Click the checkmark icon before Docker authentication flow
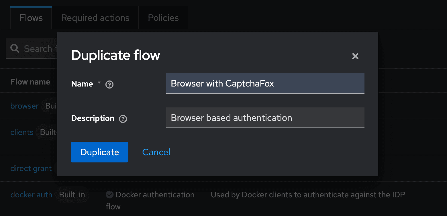This screenshot has width=447, height=216. pyautogui.click(x=109, y=195)
